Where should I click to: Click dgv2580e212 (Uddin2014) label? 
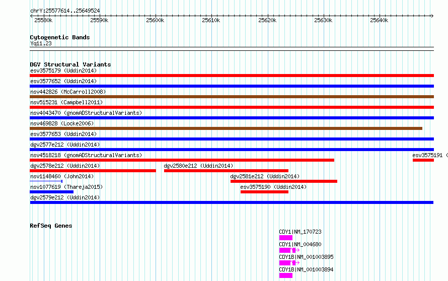click(x=198, y=166)
